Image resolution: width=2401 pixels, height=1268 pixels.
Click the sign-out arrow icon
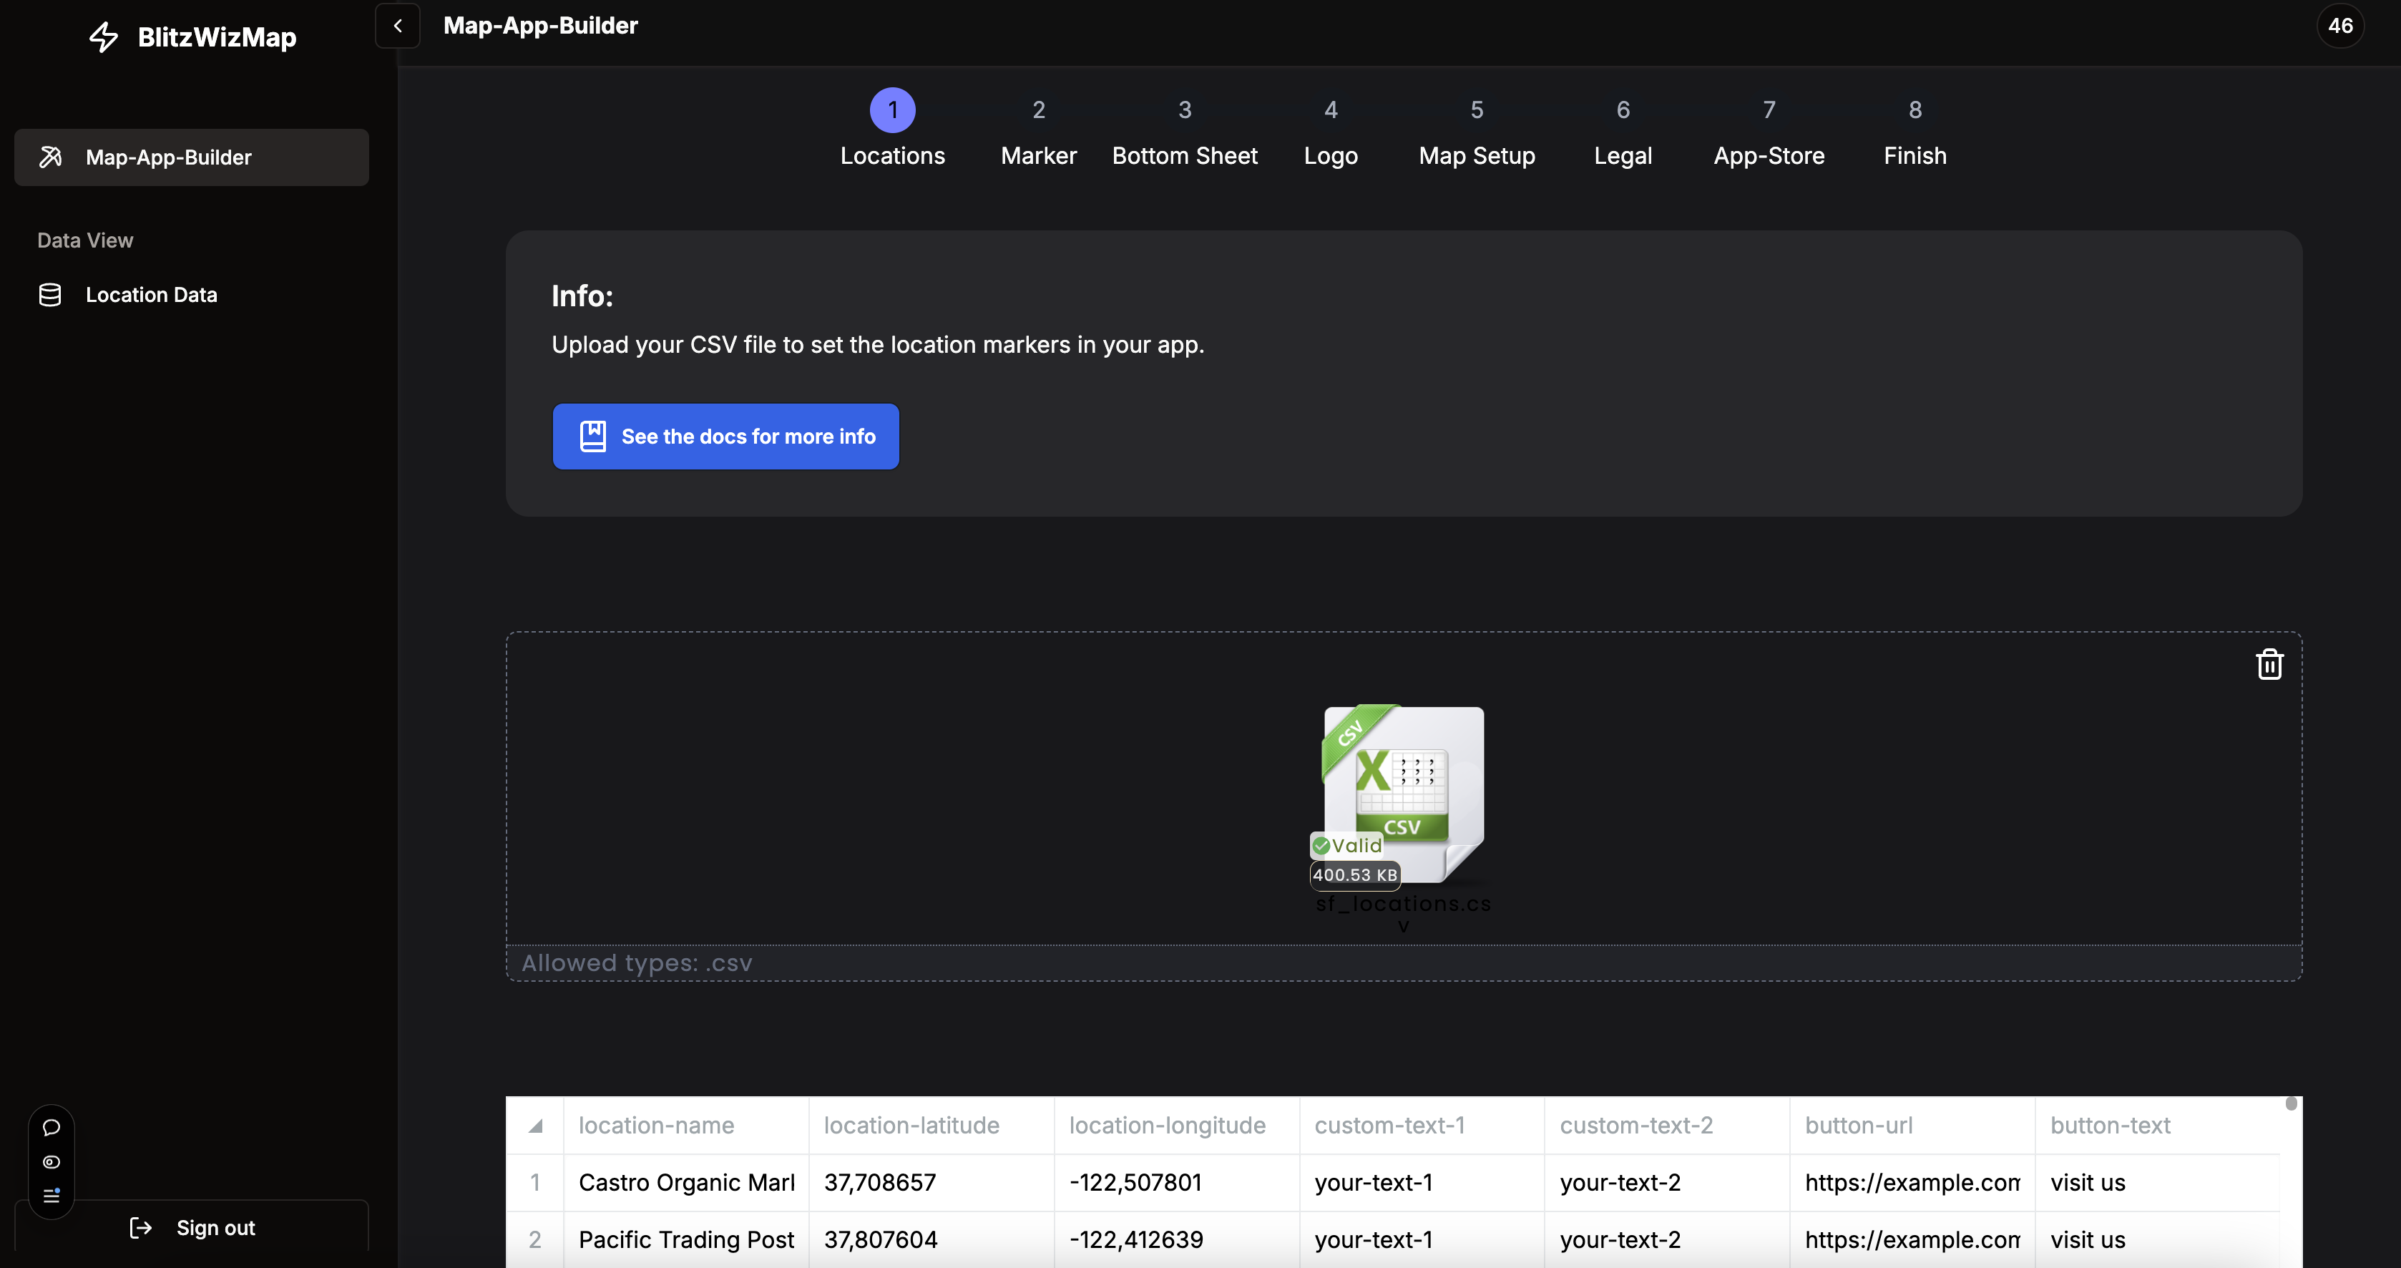pyautogui.click(x=141, y=1228)
